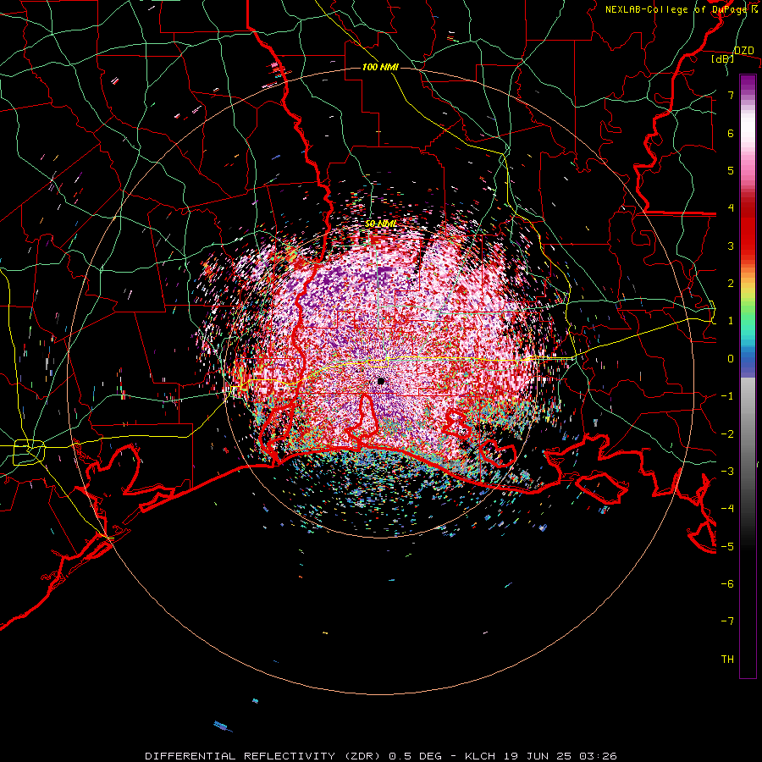762x762 pixels.
Task: Click the [dB] units label
Action: click(723, 58)
